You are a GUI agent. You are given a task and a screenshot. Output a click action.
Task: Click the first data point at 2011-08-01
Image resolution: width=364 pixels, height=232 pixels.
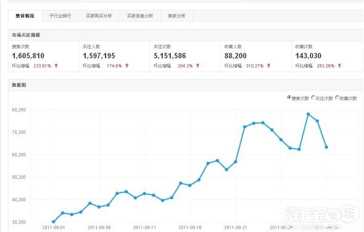coord(54,222)
